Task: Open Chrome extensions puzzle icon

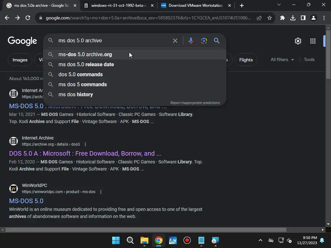Action: pos(283,18)
